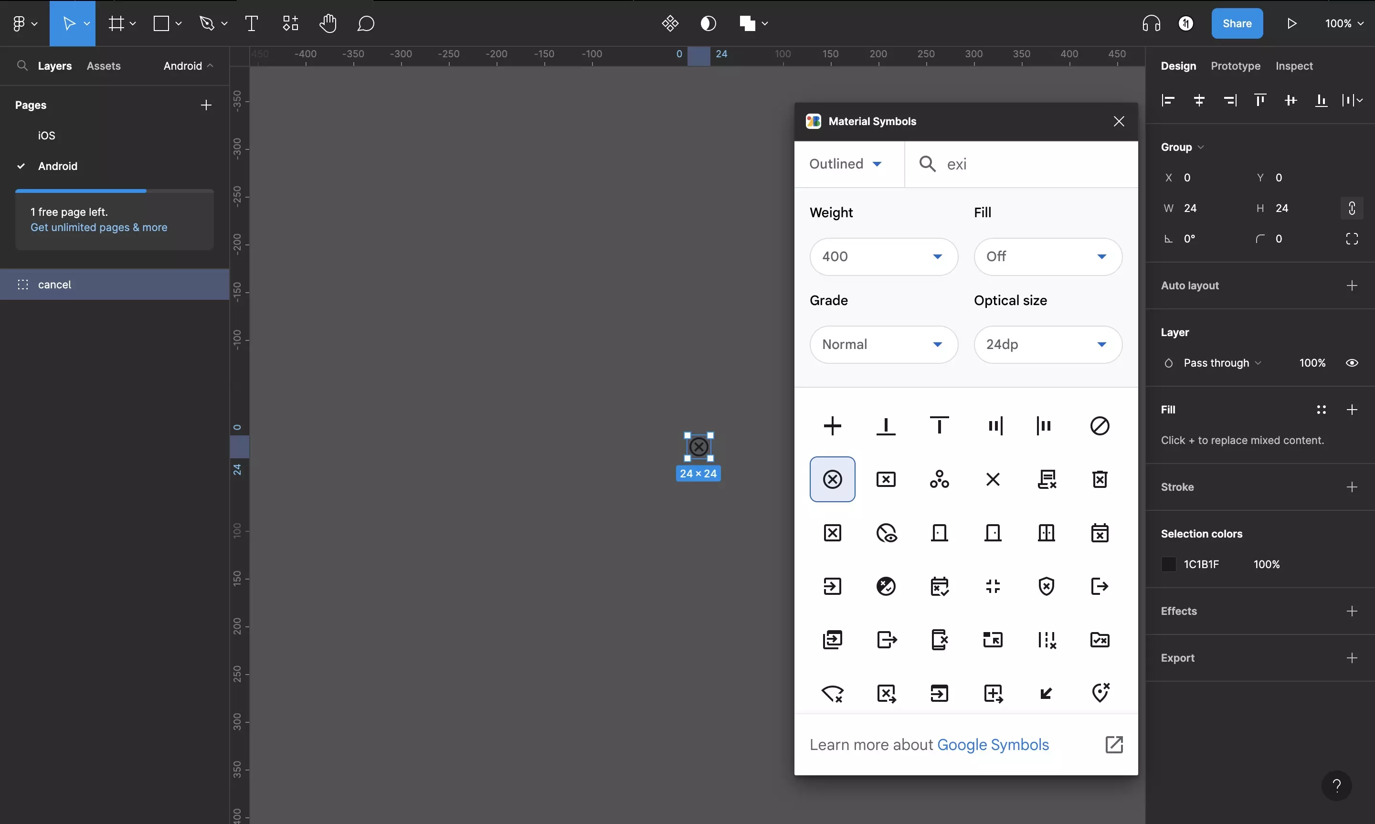Click the cancel circle icon in symbol grid
The image size is (1375, 824).
(x=832, y=479)
